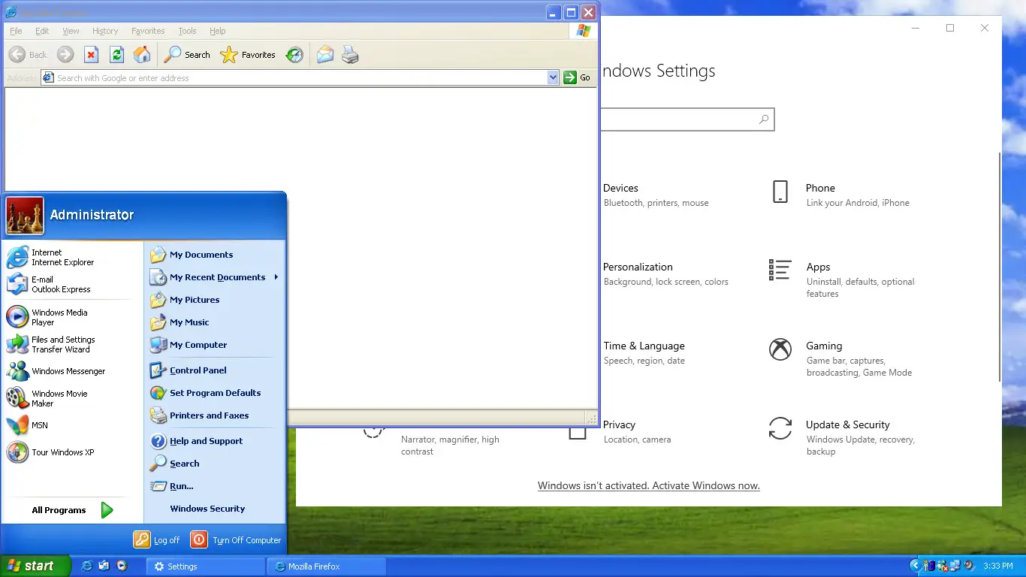This screenshot has height=577, width=1026.
Task: Click the Log off button
Action: 157,539
